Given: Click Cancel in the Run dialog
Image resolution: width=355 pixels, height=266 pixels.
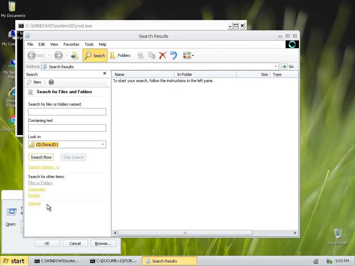Looking at the screenshot, I should click(75, 243).
